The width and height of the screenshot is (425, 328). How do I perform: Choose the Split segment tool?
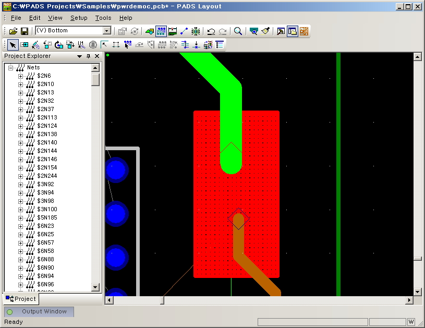(116, 45)
